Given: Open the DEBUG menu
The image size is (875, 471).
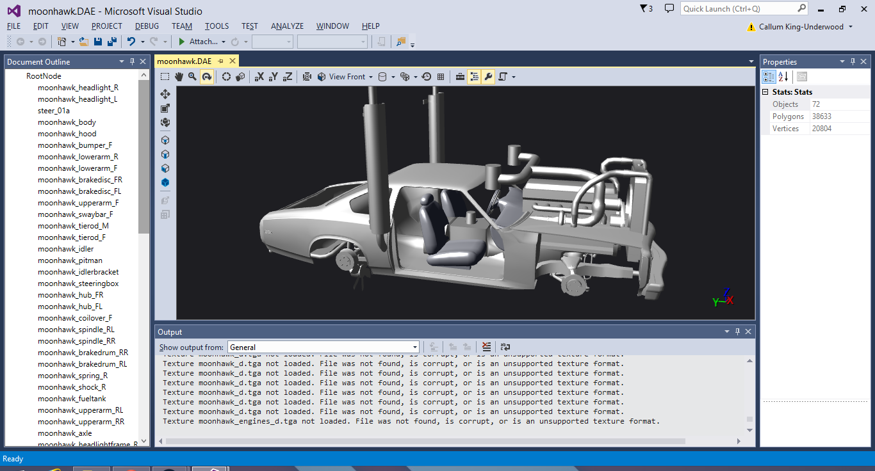Looking at the screenshot, I should (x=147, y=26).
